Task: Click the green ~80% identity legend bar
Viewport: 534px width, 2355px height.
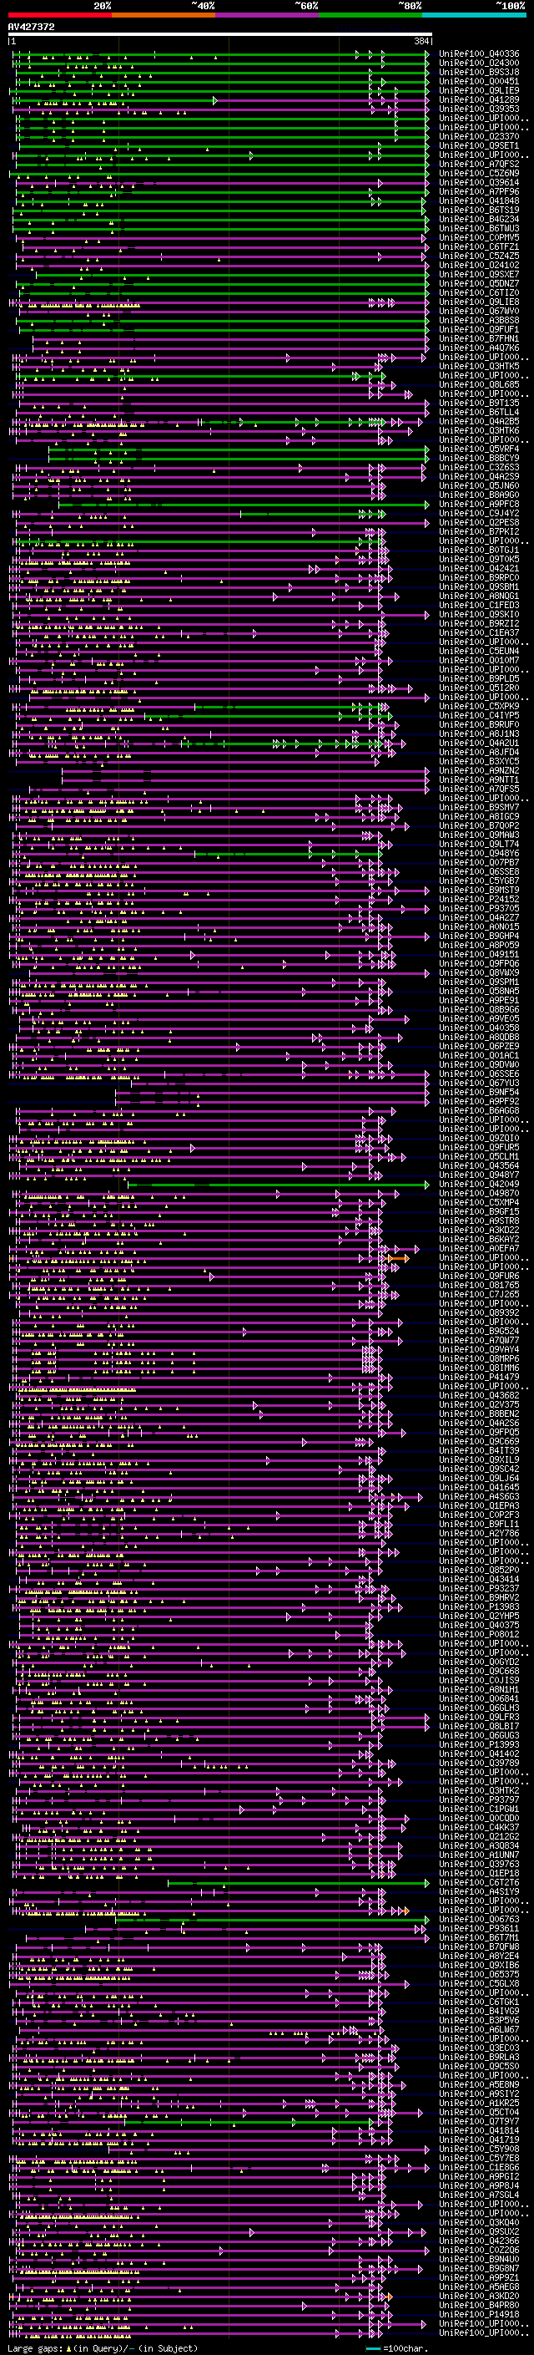Action: pos(370,15)
